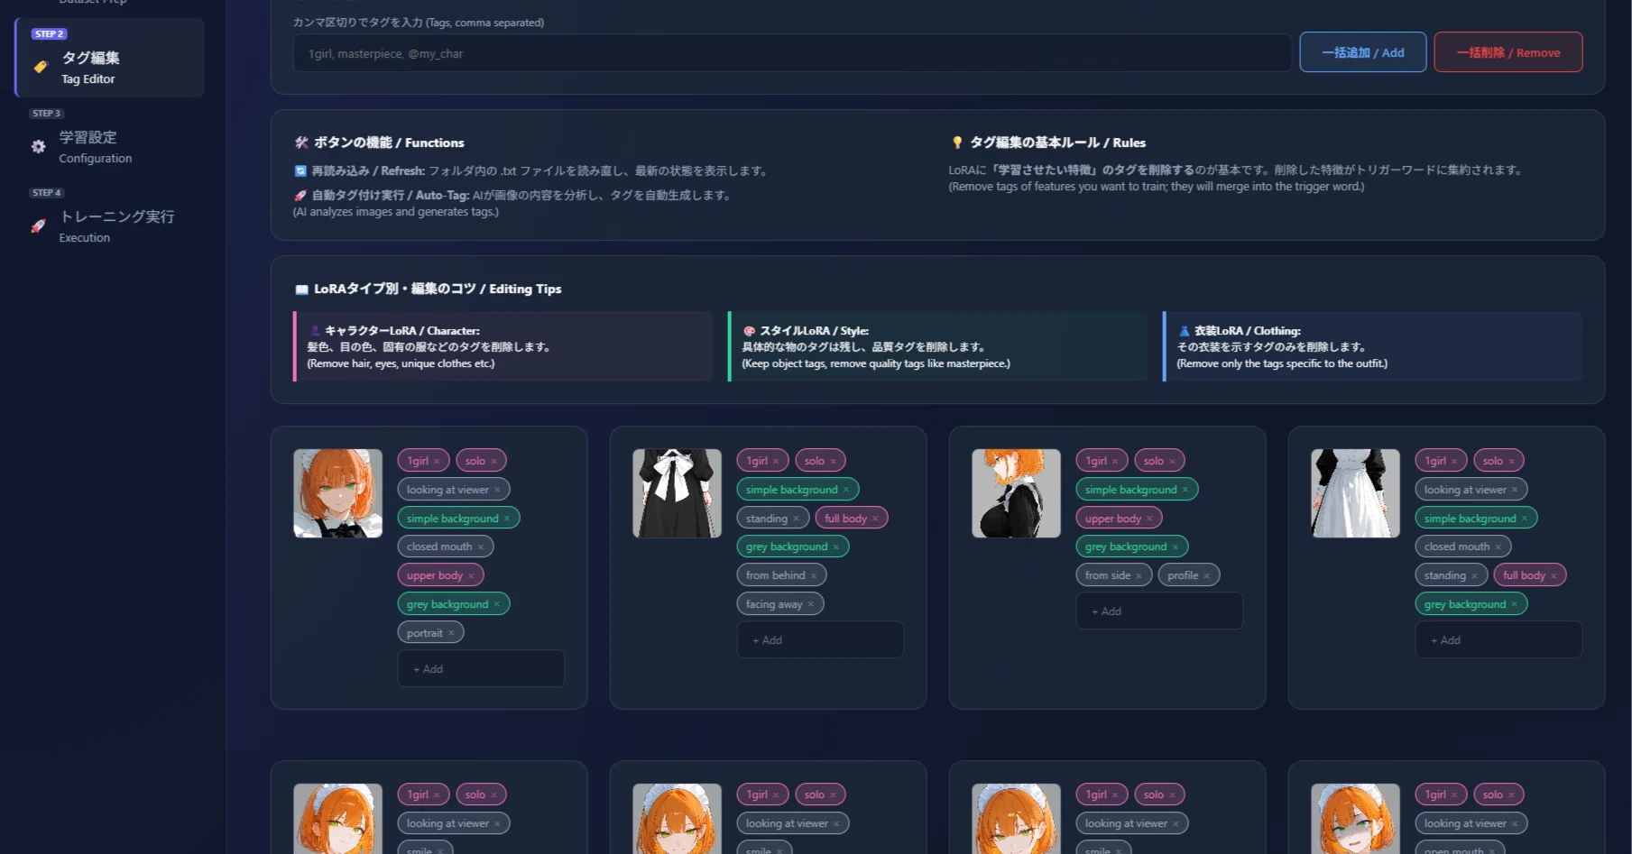The width and height of the screenshot is (1632, 854).
Task: Delete looking at viewer tag in portrait card
Action: tap(497, 490)
